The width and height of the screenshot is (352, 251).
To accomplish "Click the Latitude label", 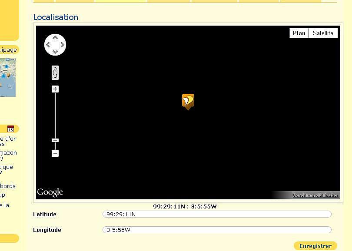I will pos(45,214).
